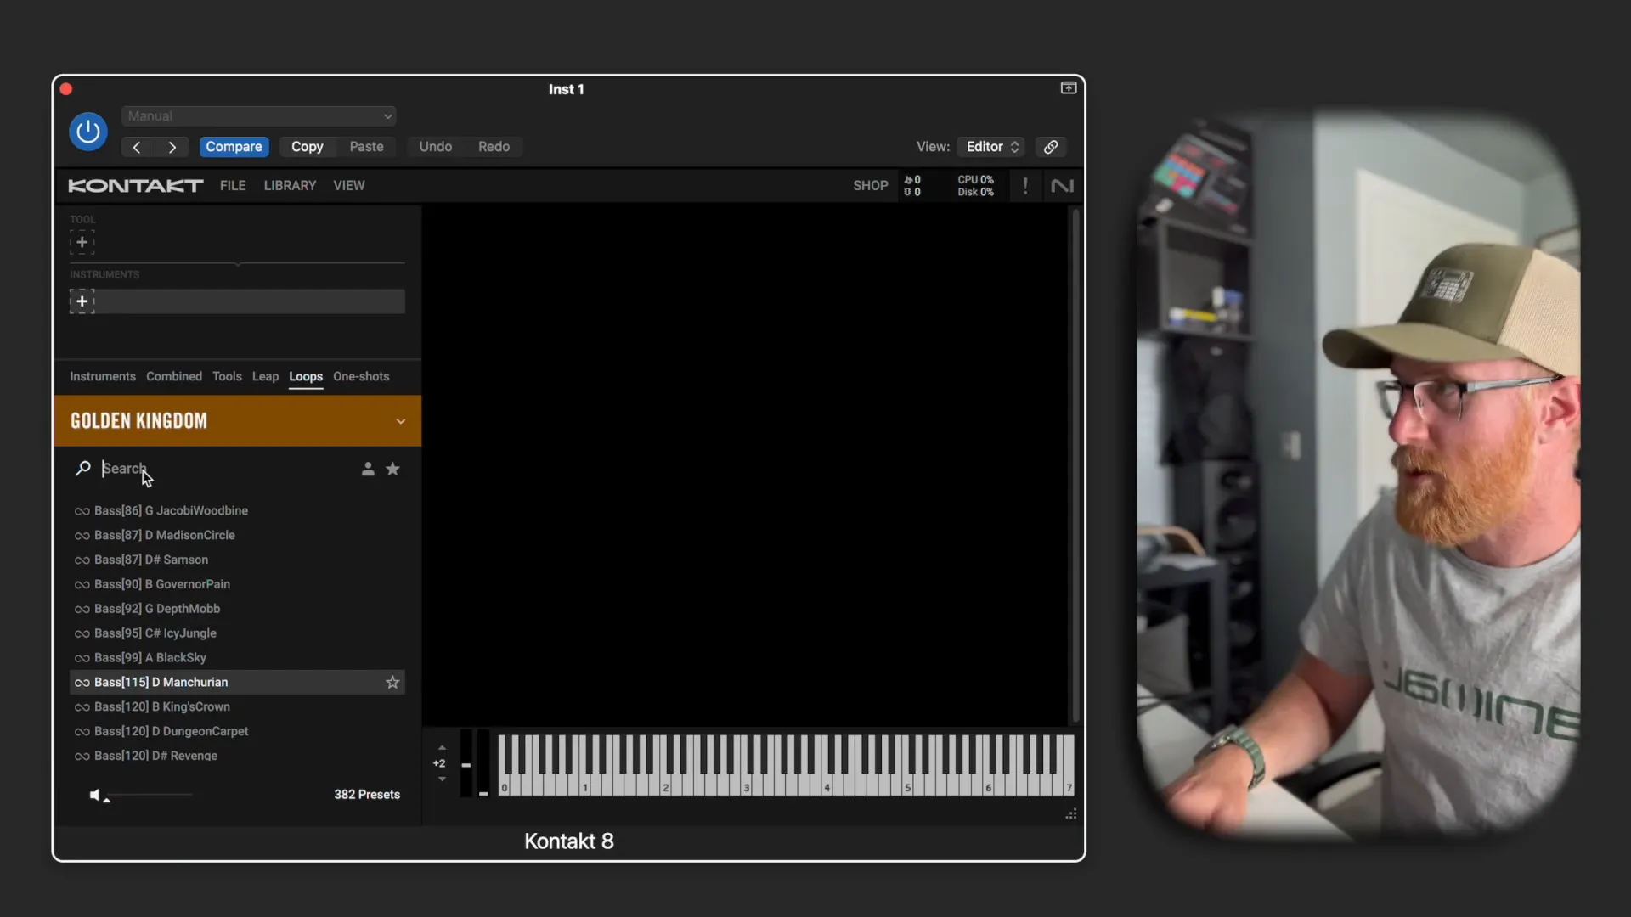Viewport: 1631px width, 917px height.
Task: Click the modulation wheel strip
Action: click(x=483, y=763)
